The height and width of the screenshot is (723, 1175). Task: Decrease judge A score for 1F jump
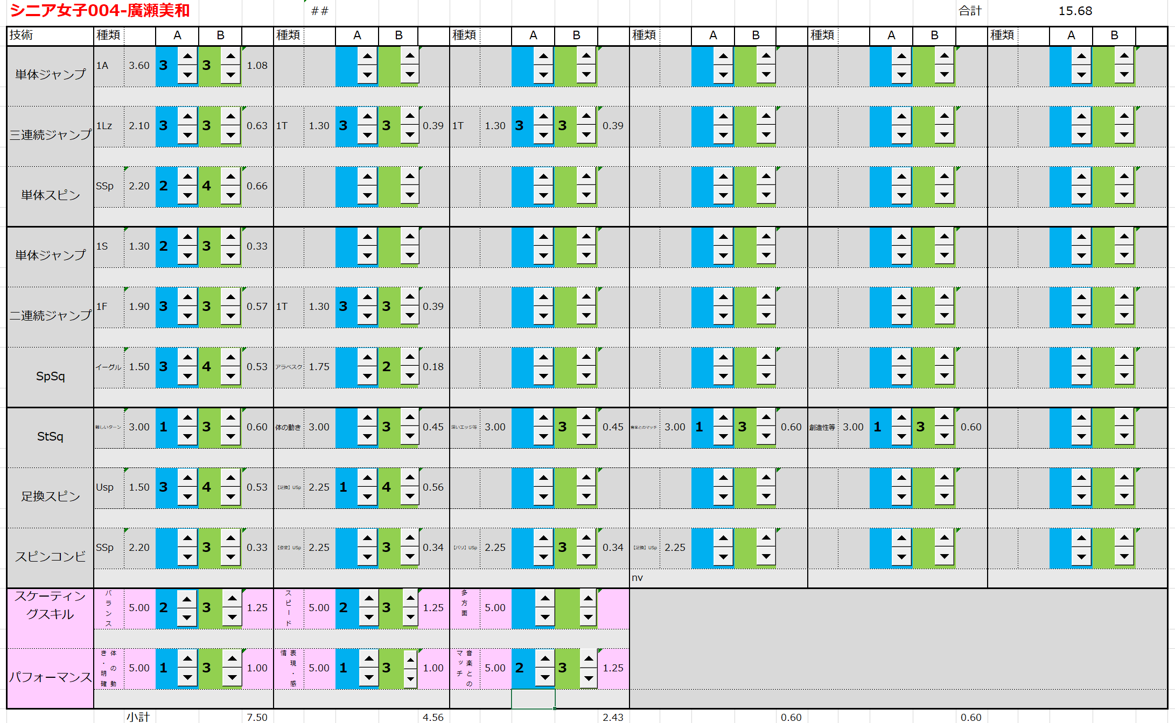point(187,316)
